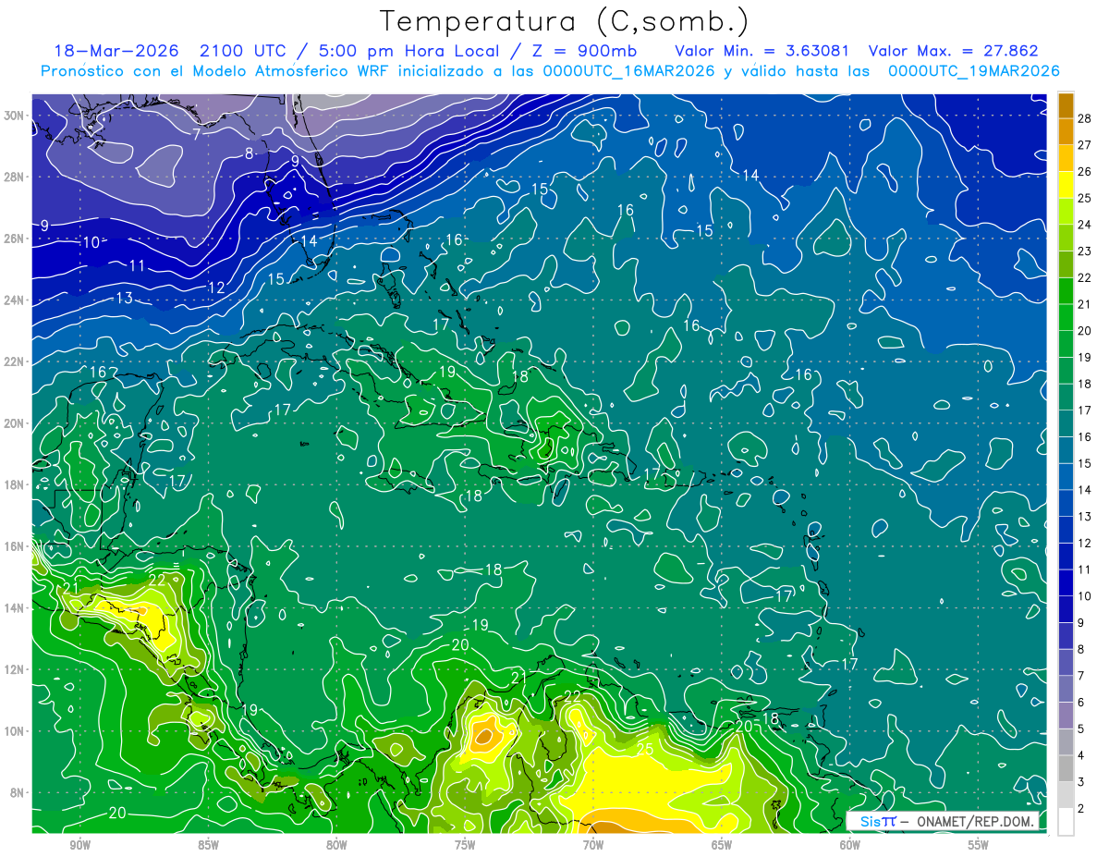Click the 14N latitude axis label
The width and height of the screenshot is (1109, 857).
pyautogui.click(x=16, y=608)
